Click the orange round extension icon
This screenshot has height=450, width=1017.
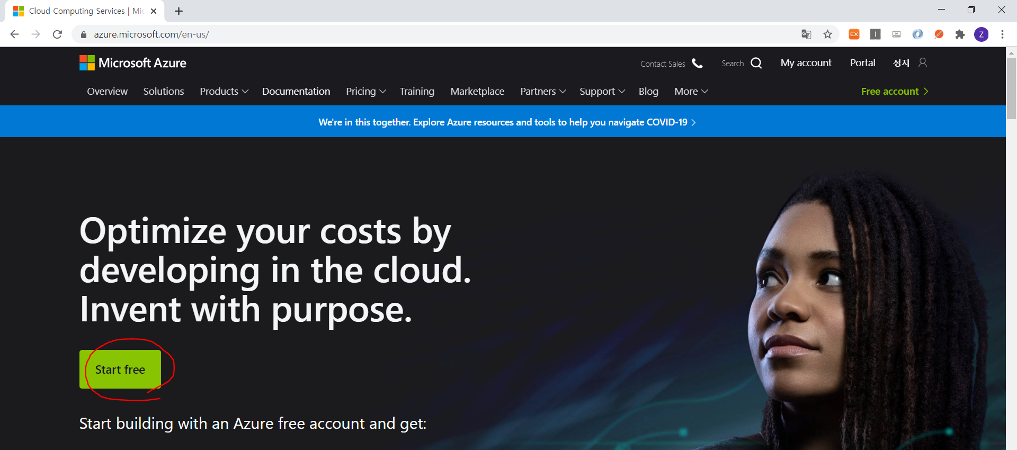[x=939, y=34]
